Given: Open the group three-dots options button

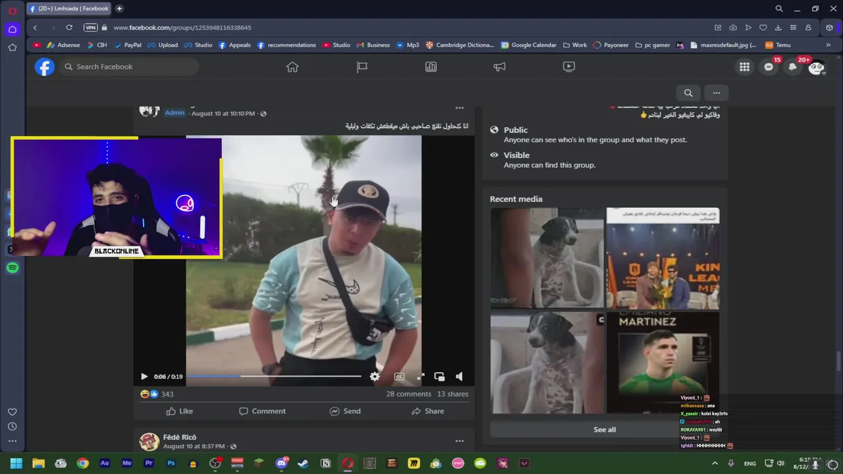Looking at the screenshot, I should (x=717, y=93).
